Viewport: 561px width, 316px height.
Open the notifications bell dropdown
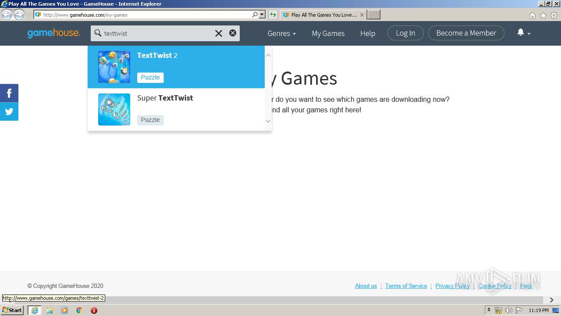click(524, 33)
